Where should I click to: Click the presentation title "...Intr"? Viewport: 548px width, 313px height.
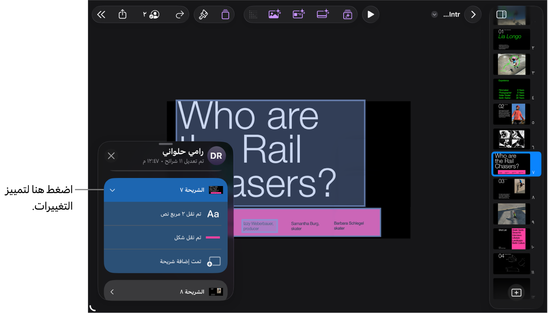(451, 14)
